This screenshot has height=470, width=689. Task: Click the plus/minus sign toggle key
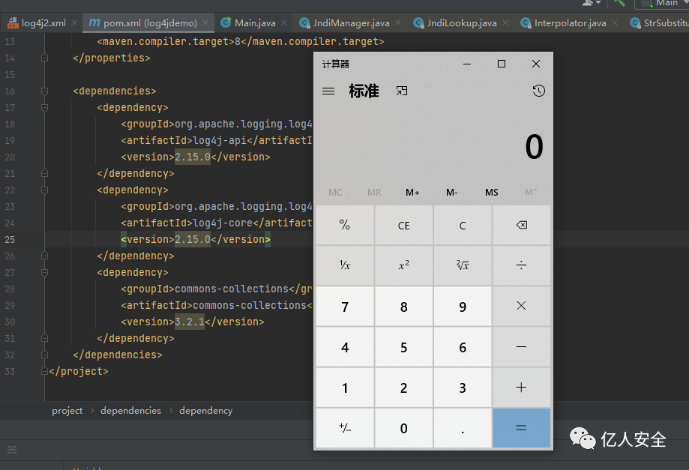pos(345,428)
